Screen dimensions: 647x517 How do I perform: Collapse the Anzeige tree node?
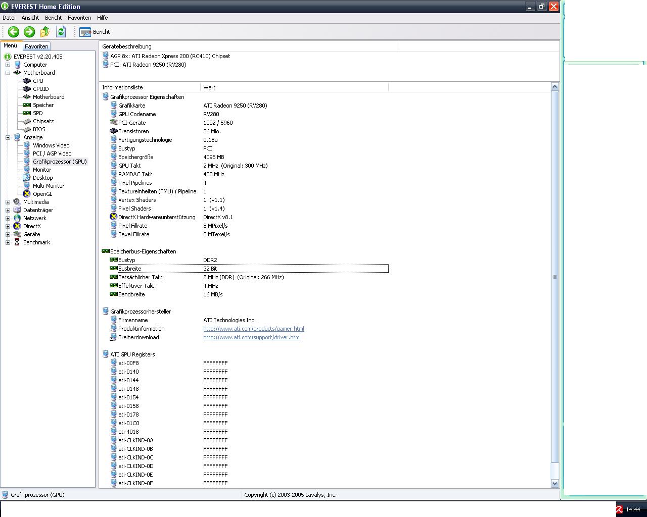8,137
